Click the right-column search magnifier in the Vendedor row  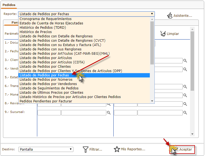coord(185,69)
